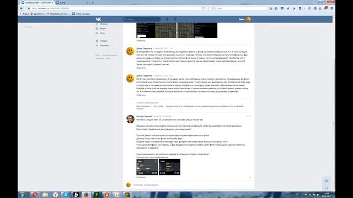Image resolution: width=353 pixels, height=198 pixels.
Task: Click the delete all messages and blacklist link
Action: 190,107
